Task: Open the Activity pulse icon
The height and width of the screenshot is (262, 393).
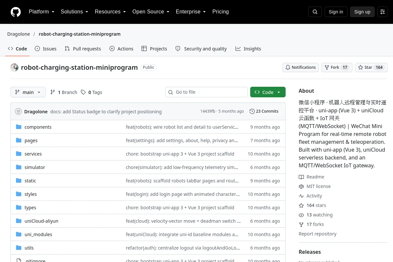Action: (301, 196)
